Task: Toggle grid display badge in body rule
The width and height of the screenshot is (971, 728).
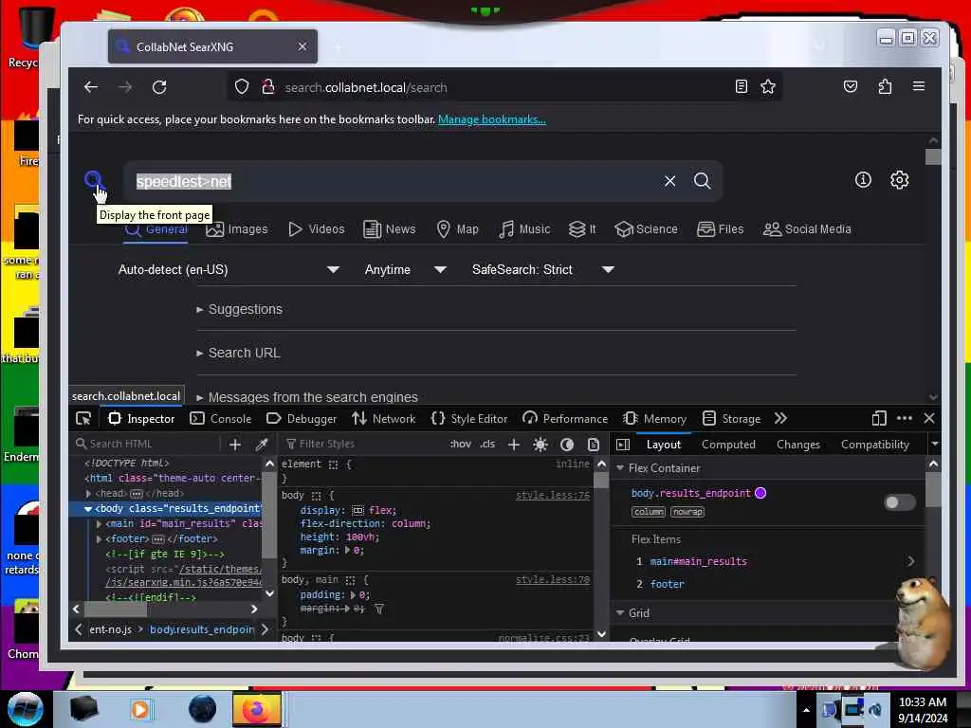Action: (x=357, y=511)
